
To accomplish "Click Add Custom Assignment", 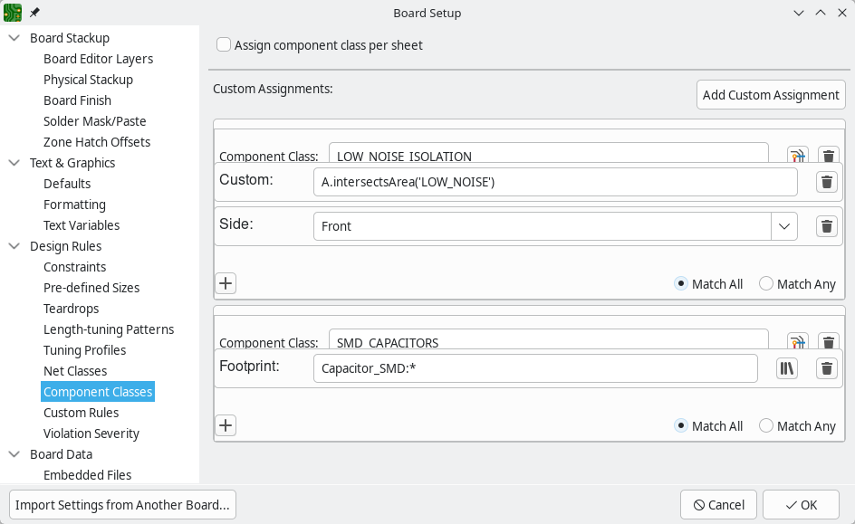I will (x=771, y=94).
